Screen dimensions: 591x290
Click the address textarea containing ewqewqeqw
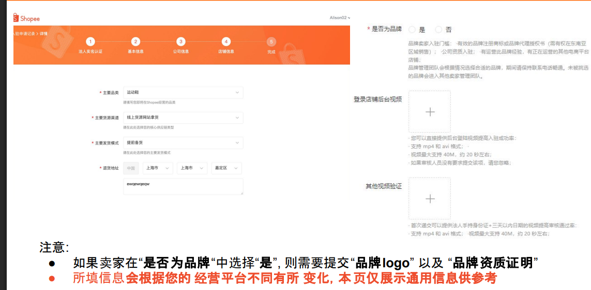[x=183, y=187]
